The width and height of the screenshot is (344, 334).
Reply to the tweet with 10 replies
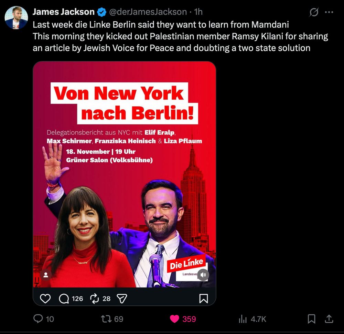coord(43,319)
